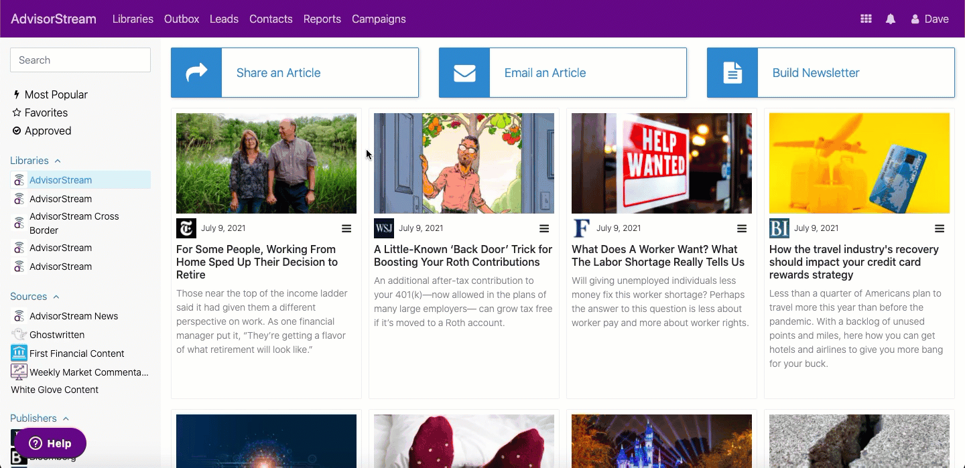
Task: Open the Dave user account menu
Action: 929,19
